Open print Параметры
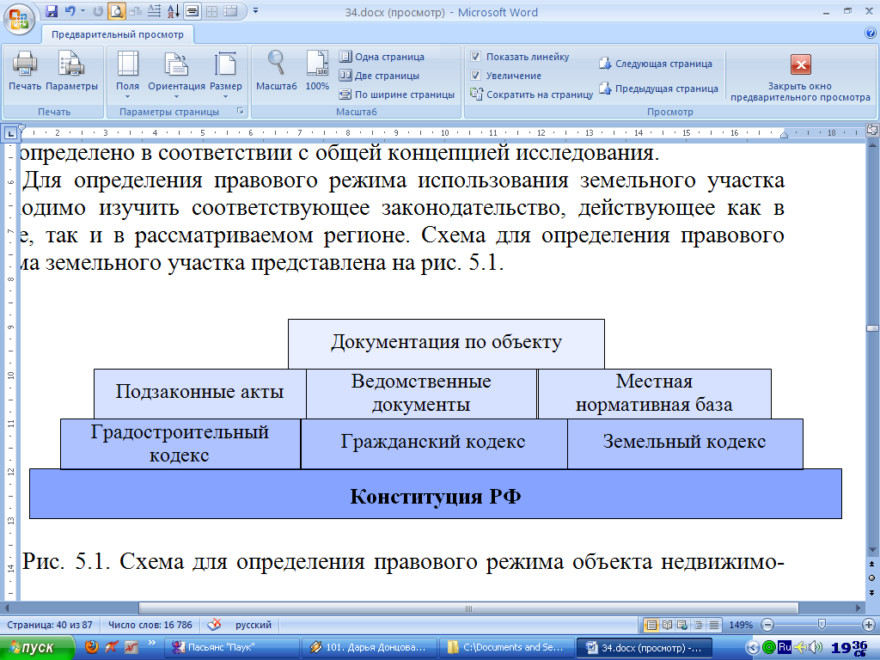This screenshot has width=880, height=660. (72, 70)
